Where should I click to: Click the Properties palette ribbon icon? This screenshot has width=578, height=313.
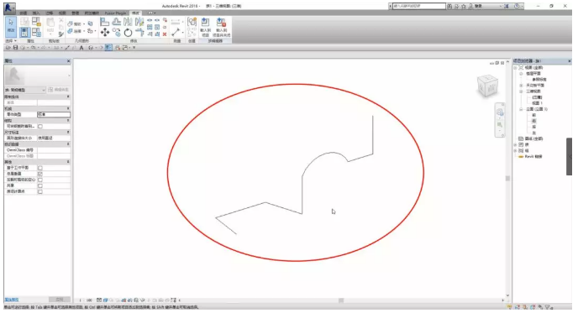pos(24,32)
